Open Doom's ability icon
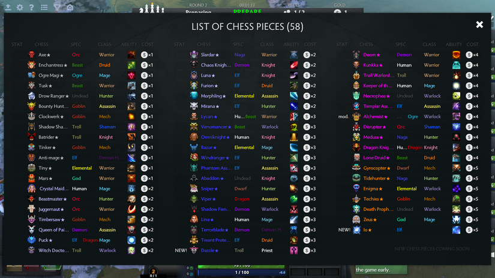 click(x=456, y=55)
